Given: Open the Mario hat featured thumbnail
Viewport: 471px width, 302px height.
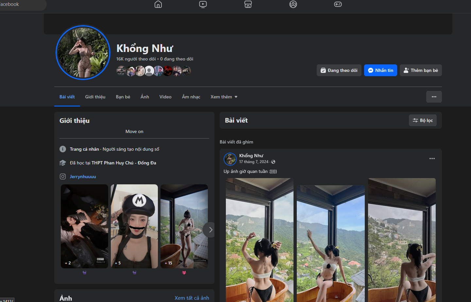Looking at the screenshot, I should point(134,226).
